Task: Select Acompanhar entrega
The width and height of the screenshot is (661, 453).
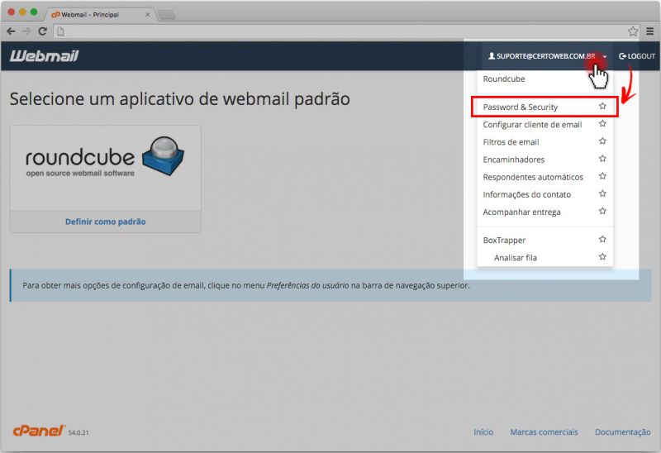Action: click(x=521, y=212)
